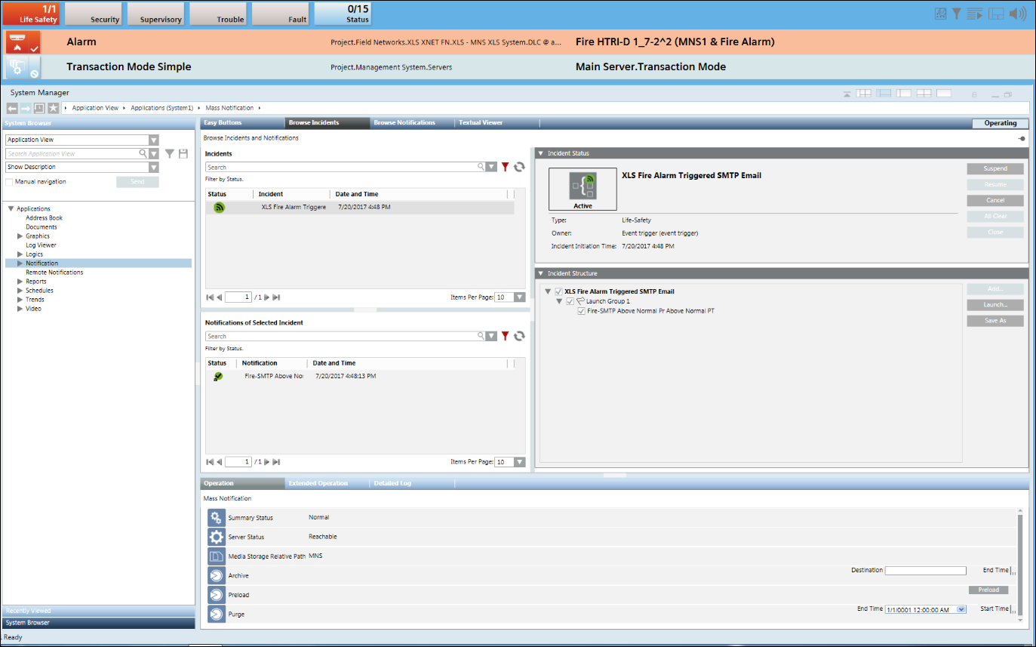Switch to the Browse Notifications tab

tap(404, 122)
